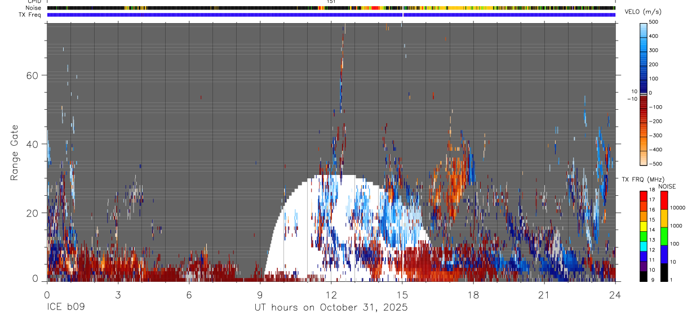Click the 400 label on velocity colorbar

(654, 36)
